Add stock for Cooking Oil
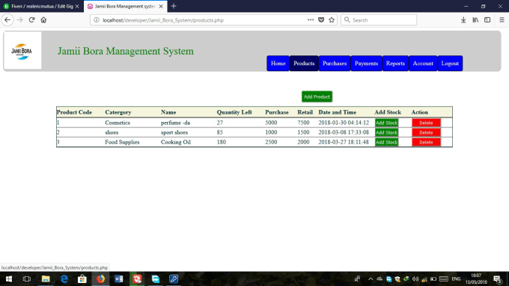 [x=386, y=142]
